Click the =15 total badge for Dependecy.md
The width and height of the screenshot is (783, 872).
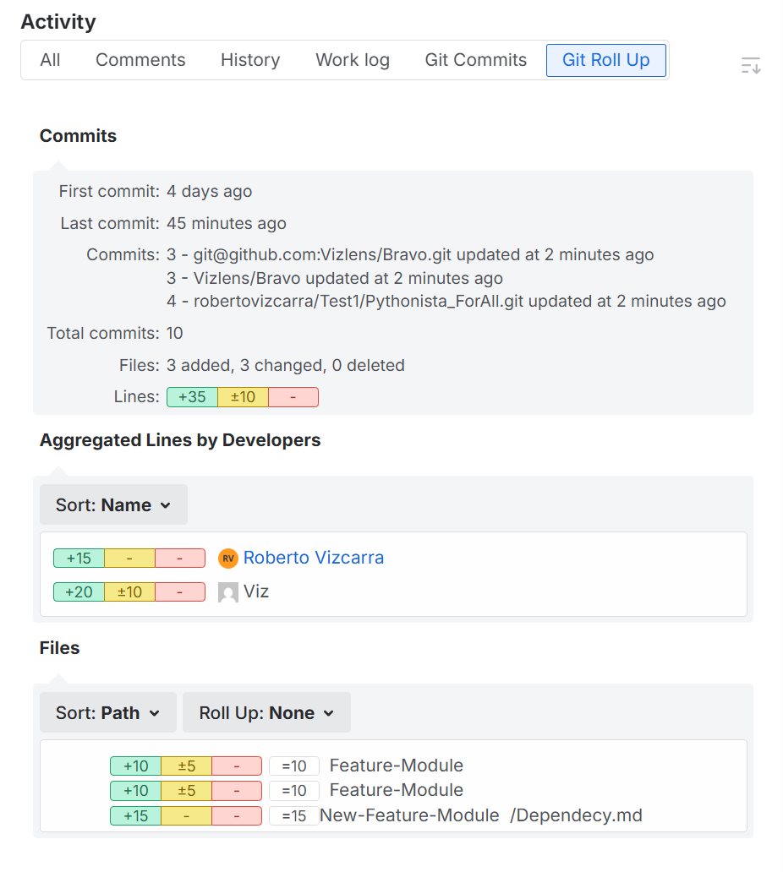click(x=293, y=816)
